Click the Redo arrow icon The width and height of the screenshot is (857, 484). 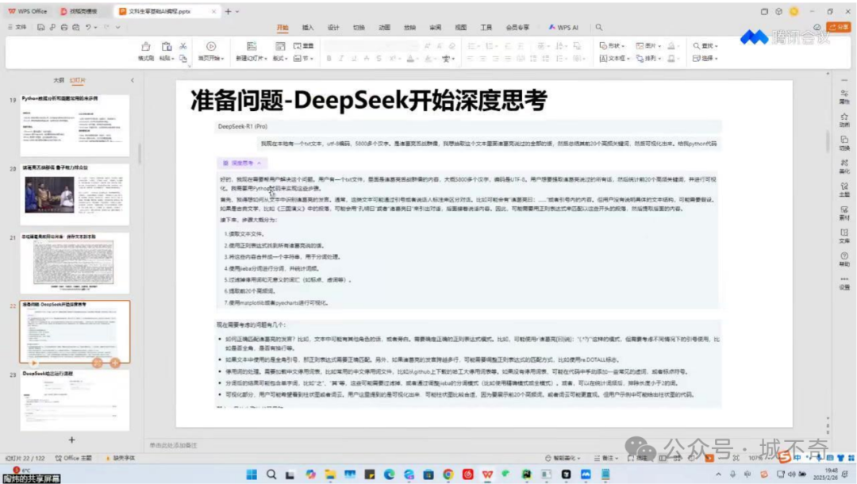[106, 27]
